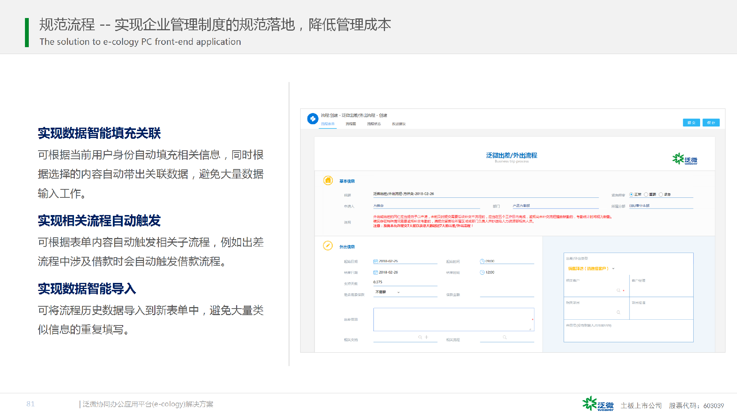The image size is (737, 414).
Task: Open the 不需要 loan dropdown
Action: 388,292
